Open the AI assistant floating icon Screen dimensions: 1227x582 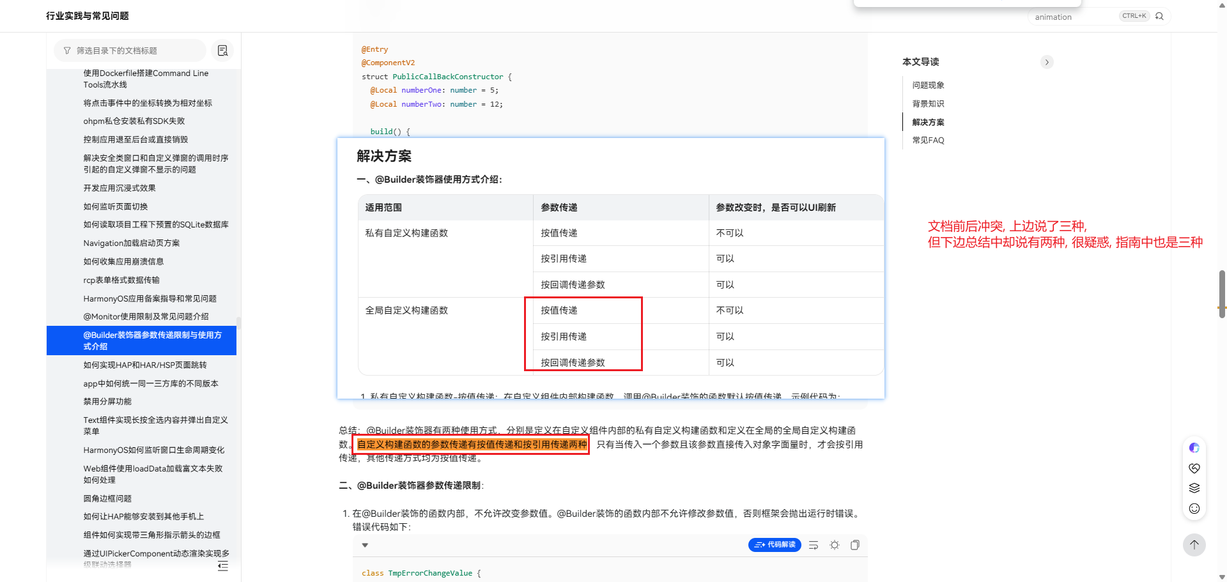tap(1194, 448)
